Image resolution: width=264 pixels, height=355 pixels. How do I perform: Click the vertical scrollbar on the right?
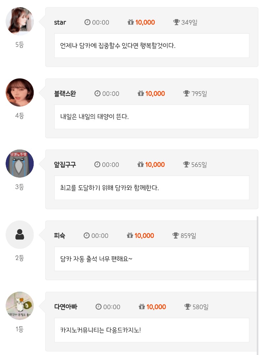(257, 285)
